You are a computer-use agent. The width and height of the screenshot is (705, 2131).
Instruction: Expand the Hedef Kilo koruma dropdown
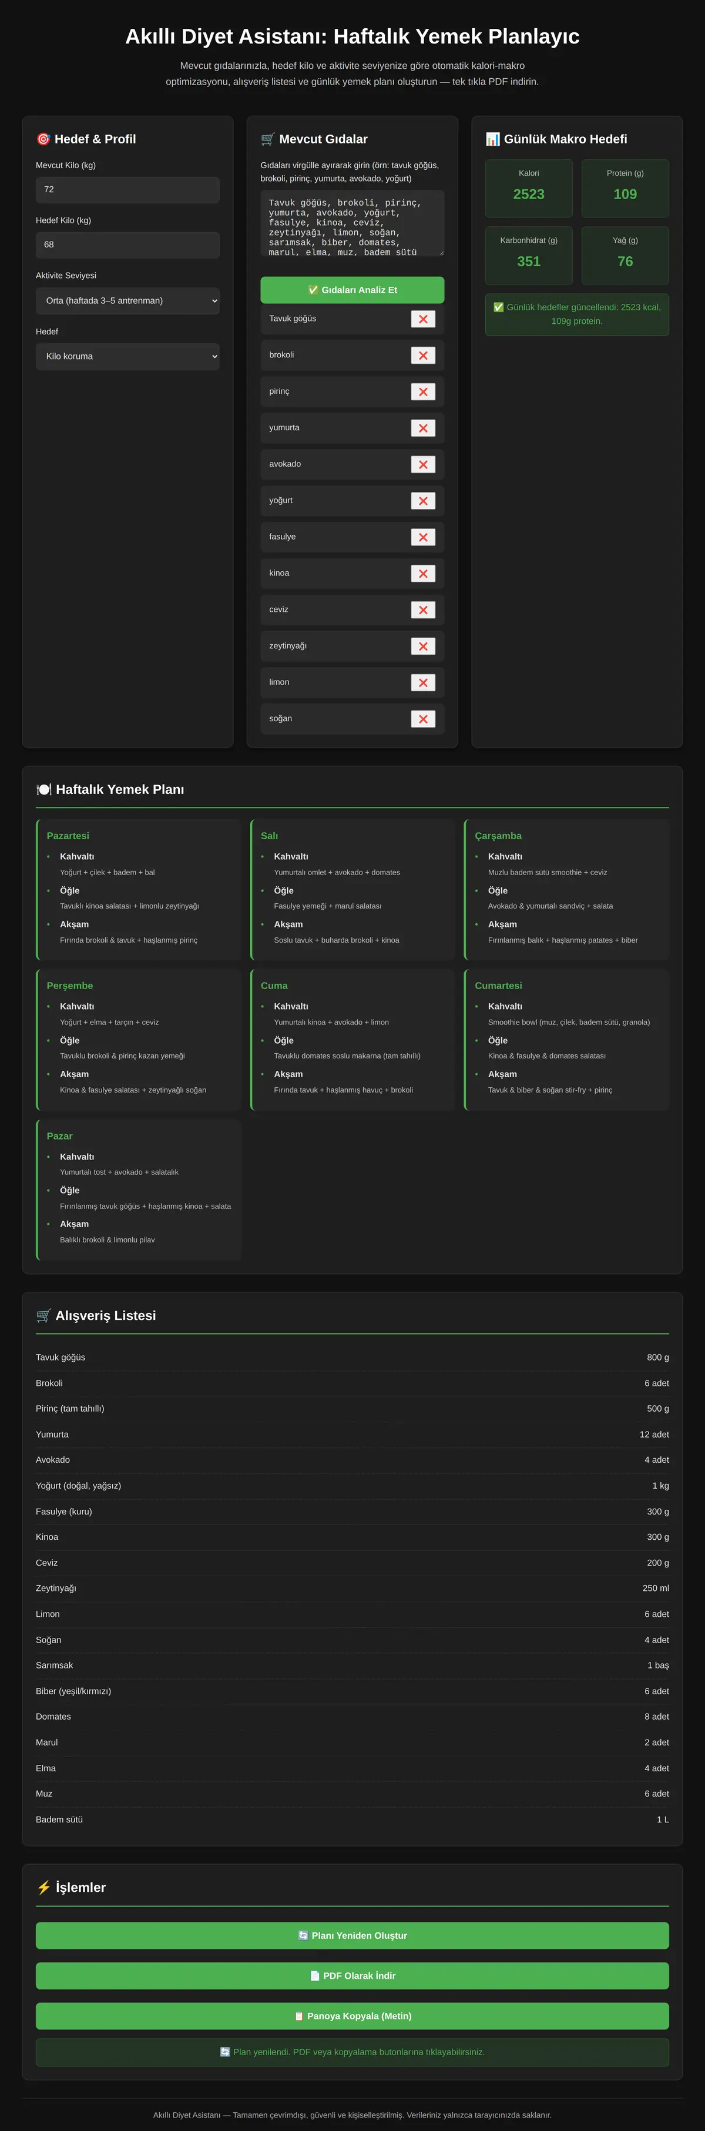pos(127,357)
